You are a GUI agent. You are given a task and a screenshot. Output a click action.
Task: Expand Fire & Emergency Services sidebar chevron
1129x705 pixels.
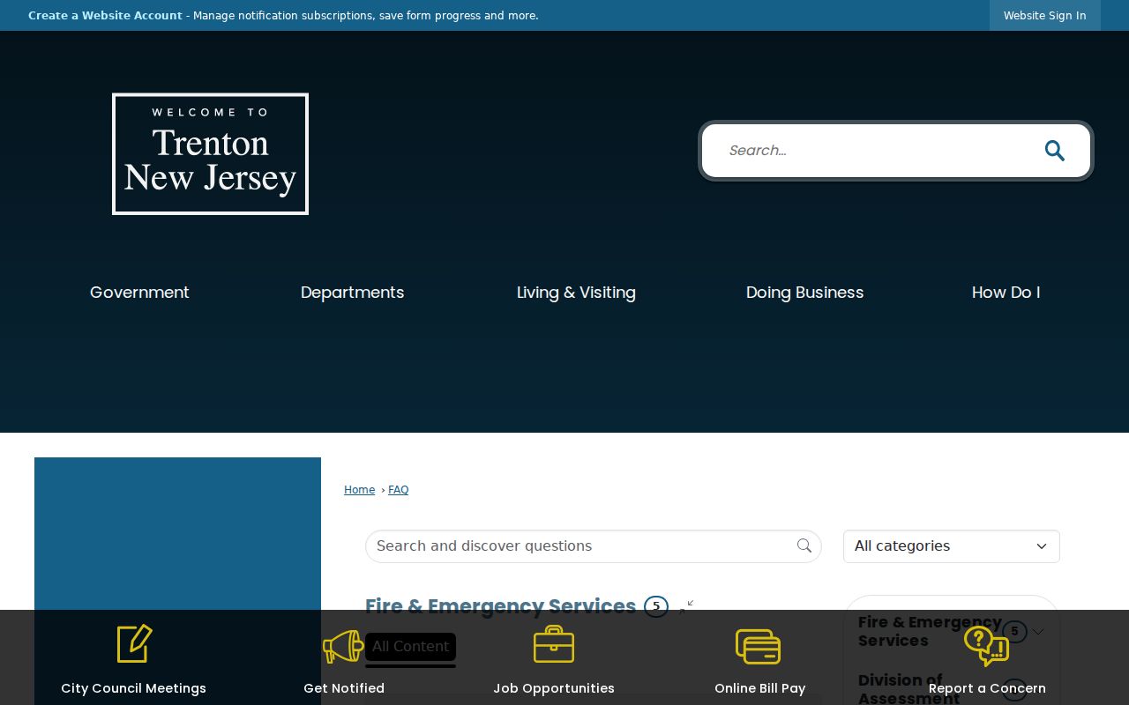click(x=1038, y=632)
